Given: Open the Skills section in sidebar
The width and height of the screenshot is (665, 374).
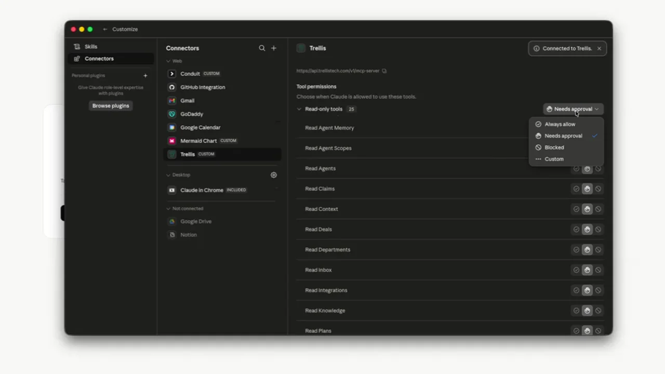Looking at the screenshot, I should click(x=111, y=47).
